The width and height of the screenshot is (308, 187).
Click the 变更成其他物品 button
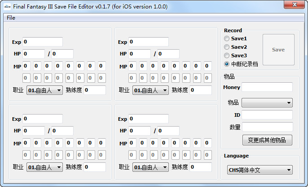pos(267,140)
